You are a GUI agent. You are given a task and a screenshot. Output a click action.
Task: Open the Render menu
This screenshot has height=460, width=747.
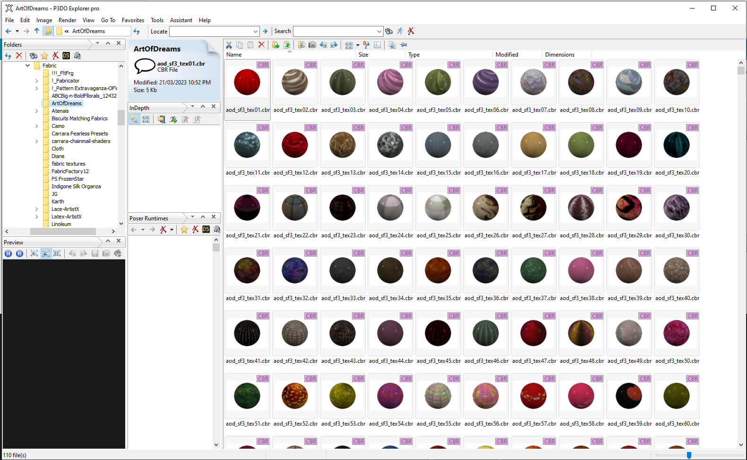click(x=67, y=20)
